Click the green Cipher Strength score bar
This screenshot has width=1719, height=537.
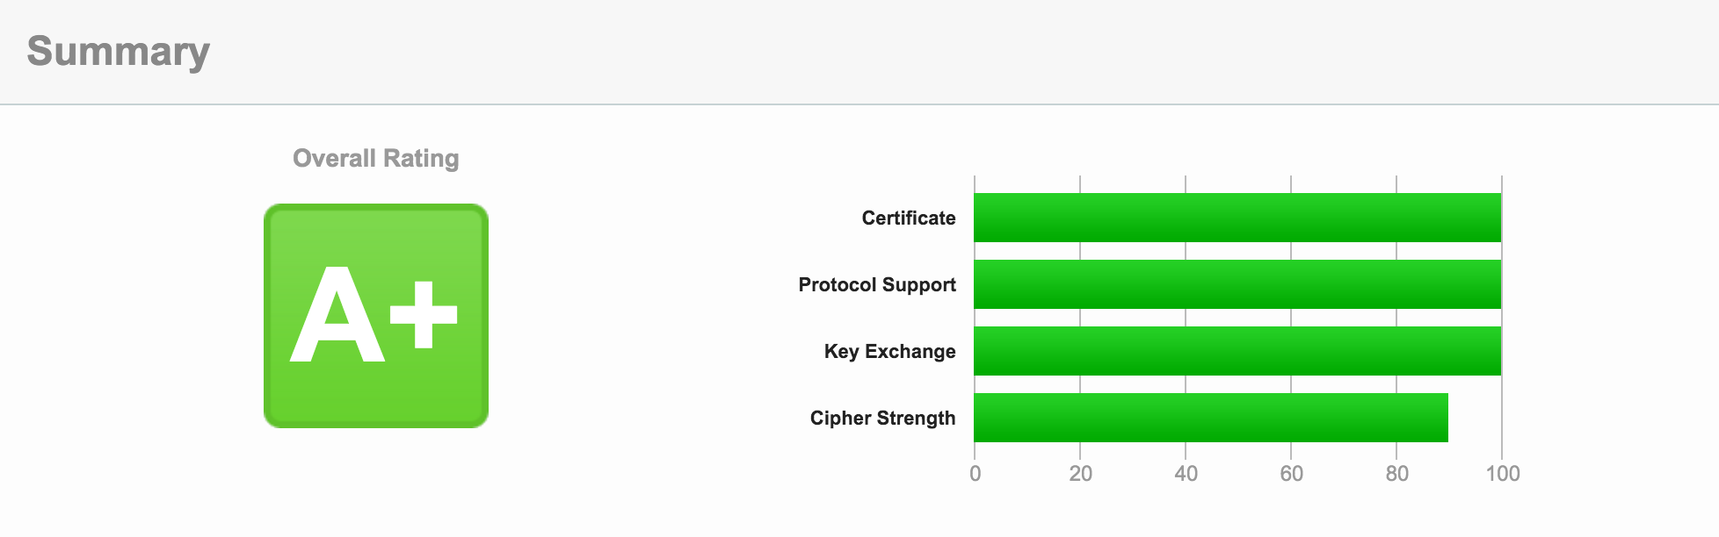[x=1210, y=418]
